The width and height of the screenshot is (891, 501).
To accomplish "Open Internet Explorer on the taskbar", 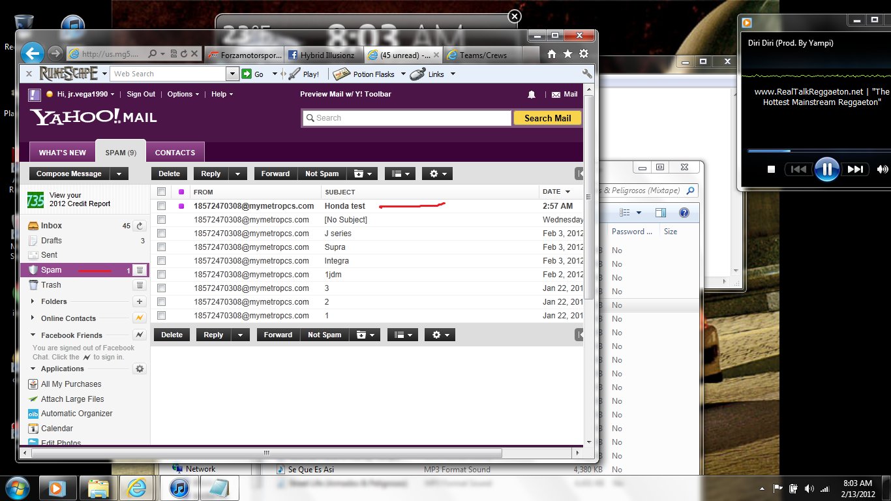I will [137, 488].
